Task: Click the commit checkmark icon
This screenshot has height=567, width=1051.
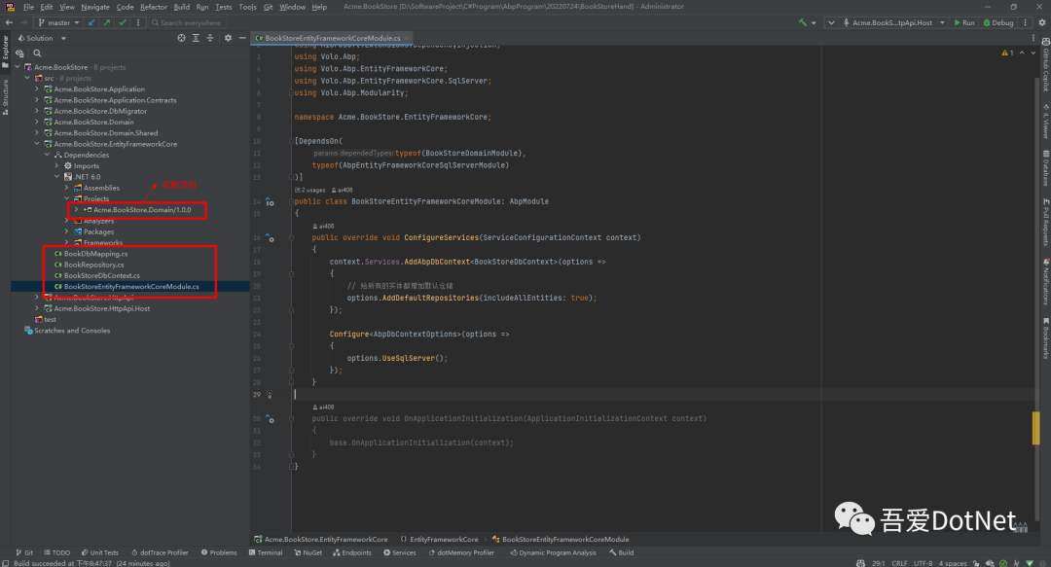Action: (x=122, y=22)
